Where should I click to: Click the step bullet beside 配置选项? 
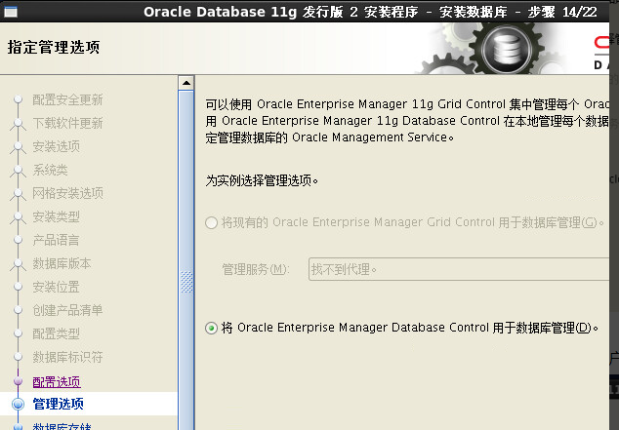[19, 381]
